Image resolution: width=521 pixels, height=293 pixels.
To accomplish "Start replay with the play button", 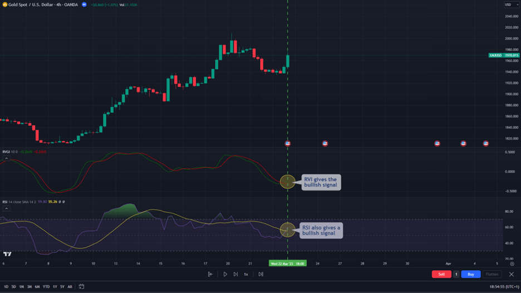I will pos(225,275).
